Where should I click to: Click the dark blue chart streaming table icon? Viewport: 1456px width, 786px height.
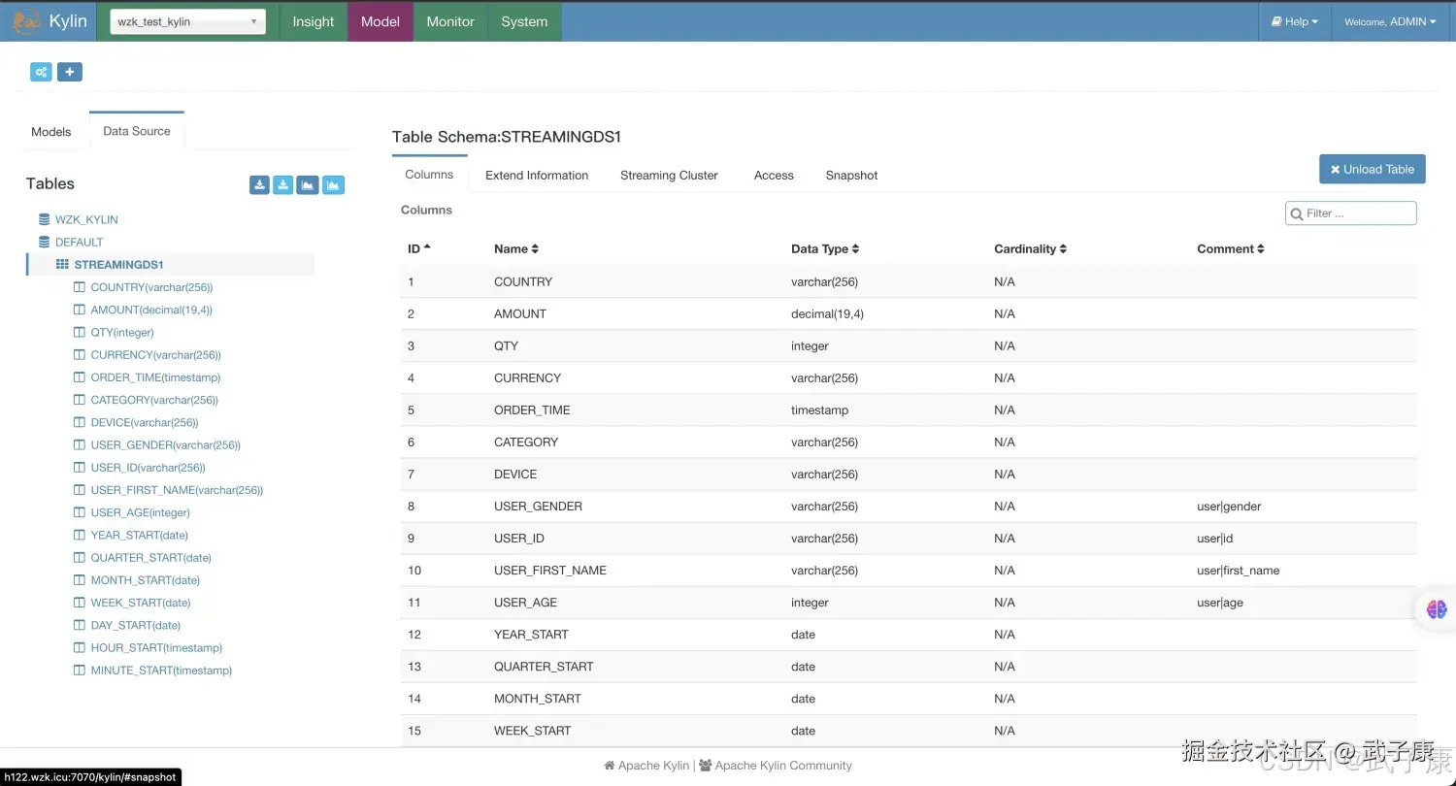(308, 185)
